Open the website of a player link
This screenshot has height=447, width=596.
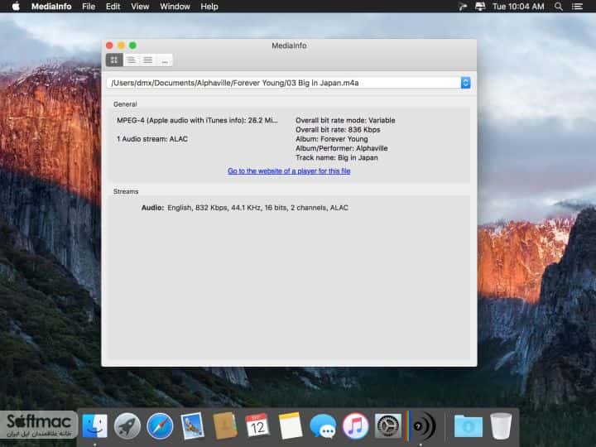tap(289, 171)
